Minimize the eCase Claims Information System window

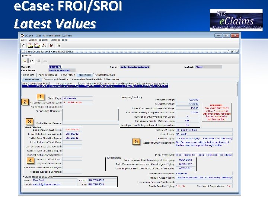[x=218, y=36]
